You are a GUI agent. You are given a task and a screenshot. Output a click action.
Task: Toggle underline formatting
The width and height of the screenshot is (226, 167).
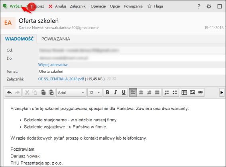click(124, 92)
